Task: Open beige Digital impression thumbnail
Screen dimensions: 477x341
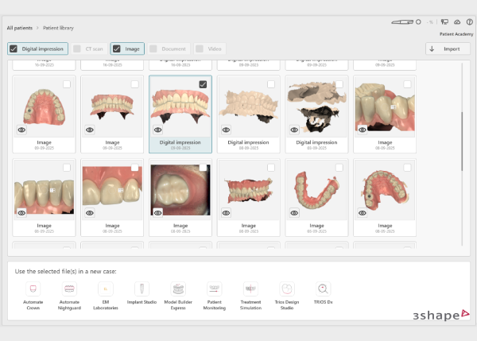Action: [x=249, y=107]
